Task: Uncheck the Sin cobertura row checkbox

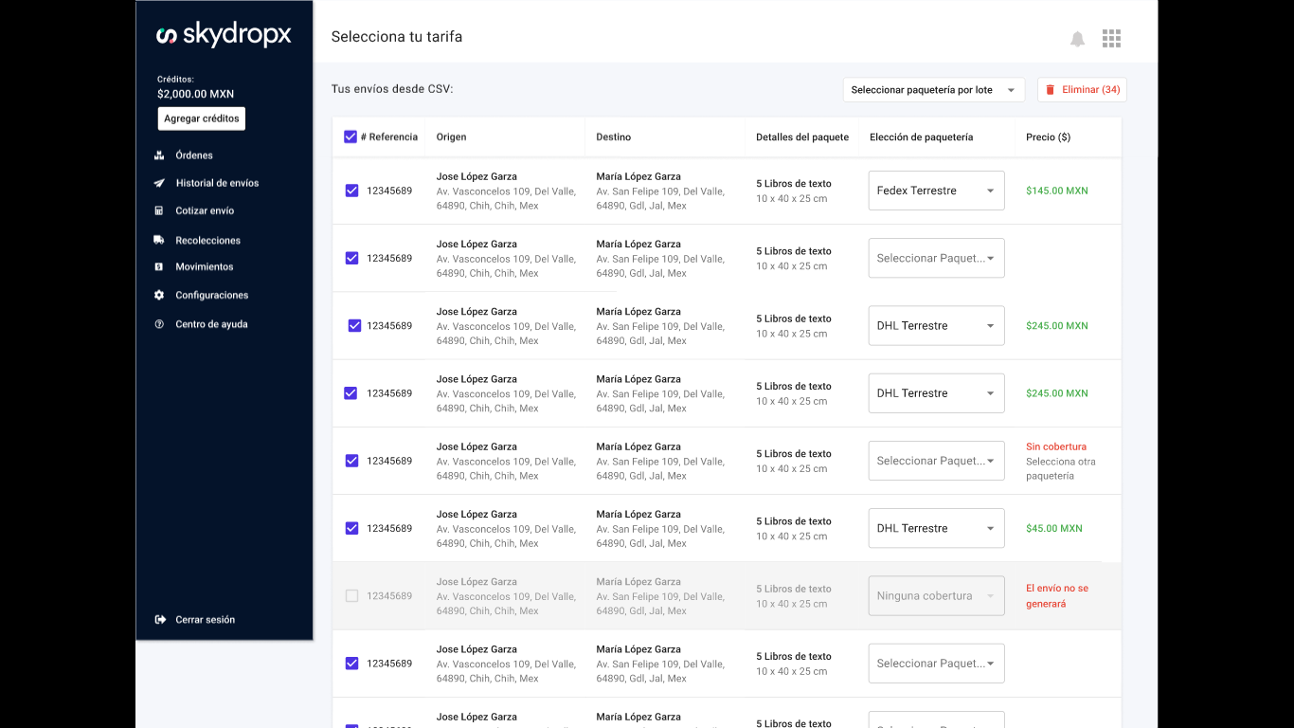Action: click(351, 461)
